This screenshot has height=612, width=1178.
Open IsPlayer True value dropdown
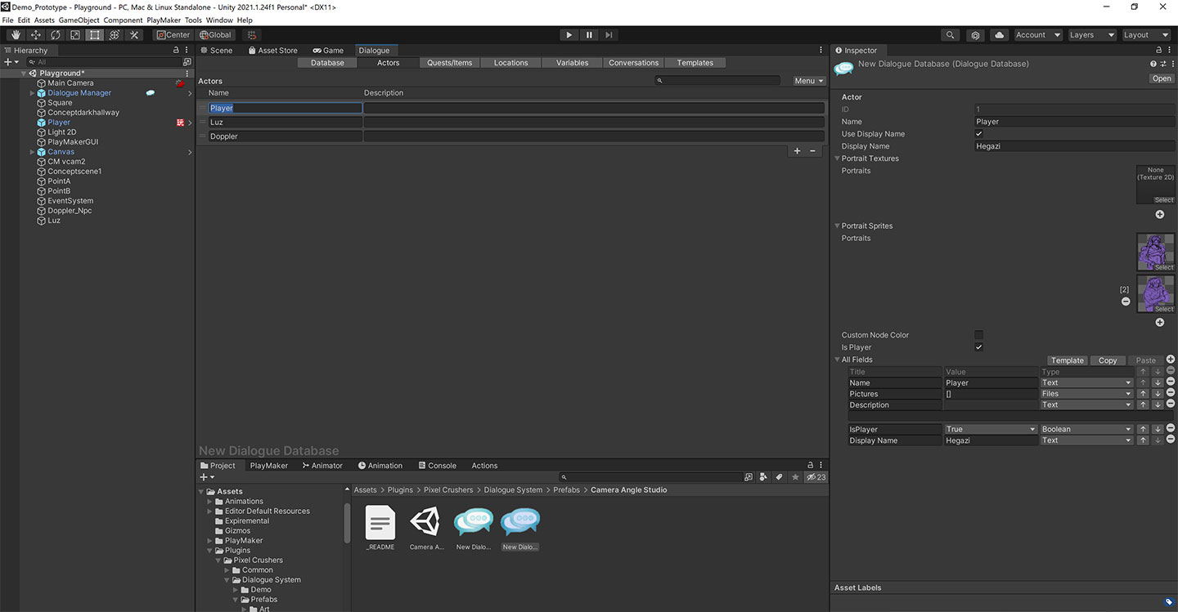coord(991,429)
